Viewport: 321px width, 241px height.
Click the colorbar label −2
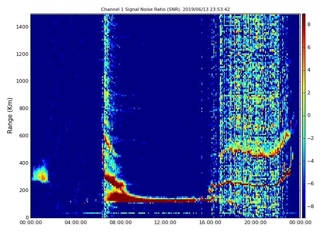[x=311, y=138]
